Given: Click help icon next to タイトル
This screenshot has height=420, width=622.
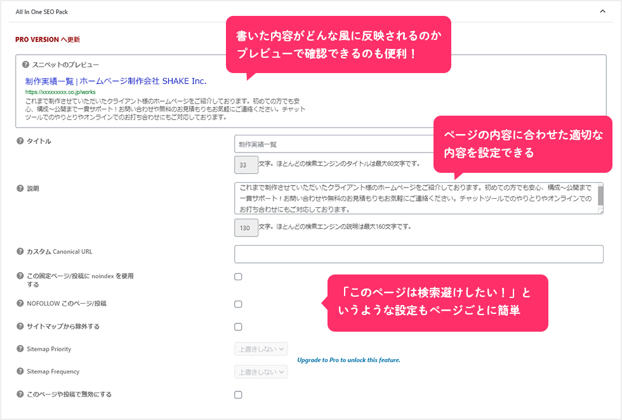Looking at the screenshot, I should tap(20, 141).
